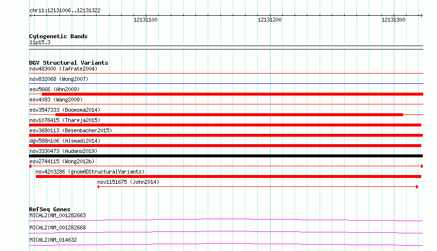Screen dimensions: 437x251
Task: Open variant nsv832068 (Wong2007) label
Action: [x=59, y=79]
